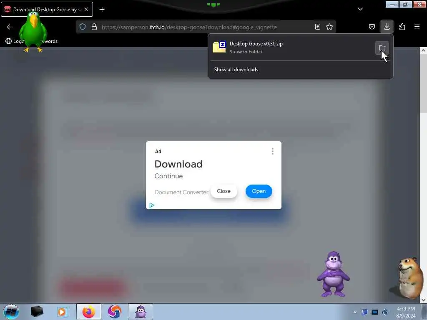The width and height of the screenshot is (427, 320).
Task: Open the black folder taskbar icon
Action: (37, 312)
